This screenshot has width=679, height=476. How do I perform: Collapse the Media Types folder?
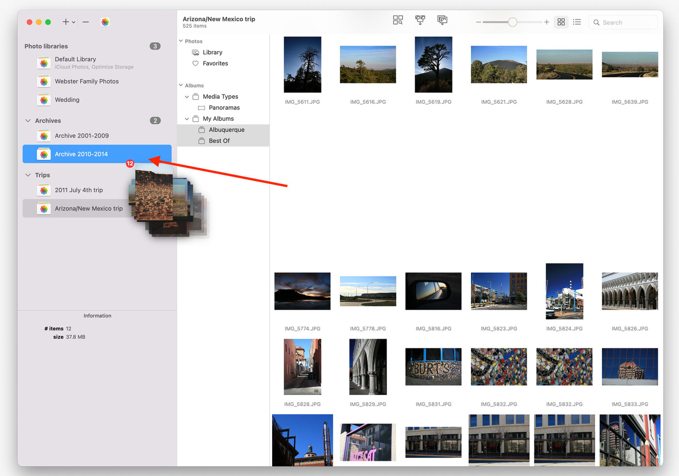coord(187,97)
